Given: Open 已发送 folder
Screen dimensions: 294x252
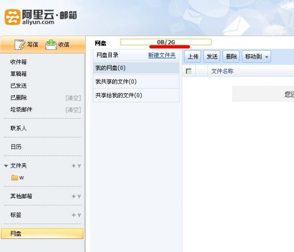Looking at the screenshot, I should (19, 86).
